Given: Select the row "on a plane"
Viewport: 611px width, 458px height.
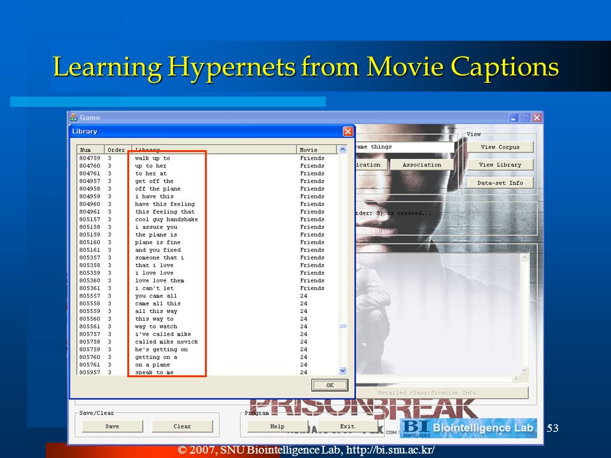Looking at the screenshot, I should click(x=207, y=365).
